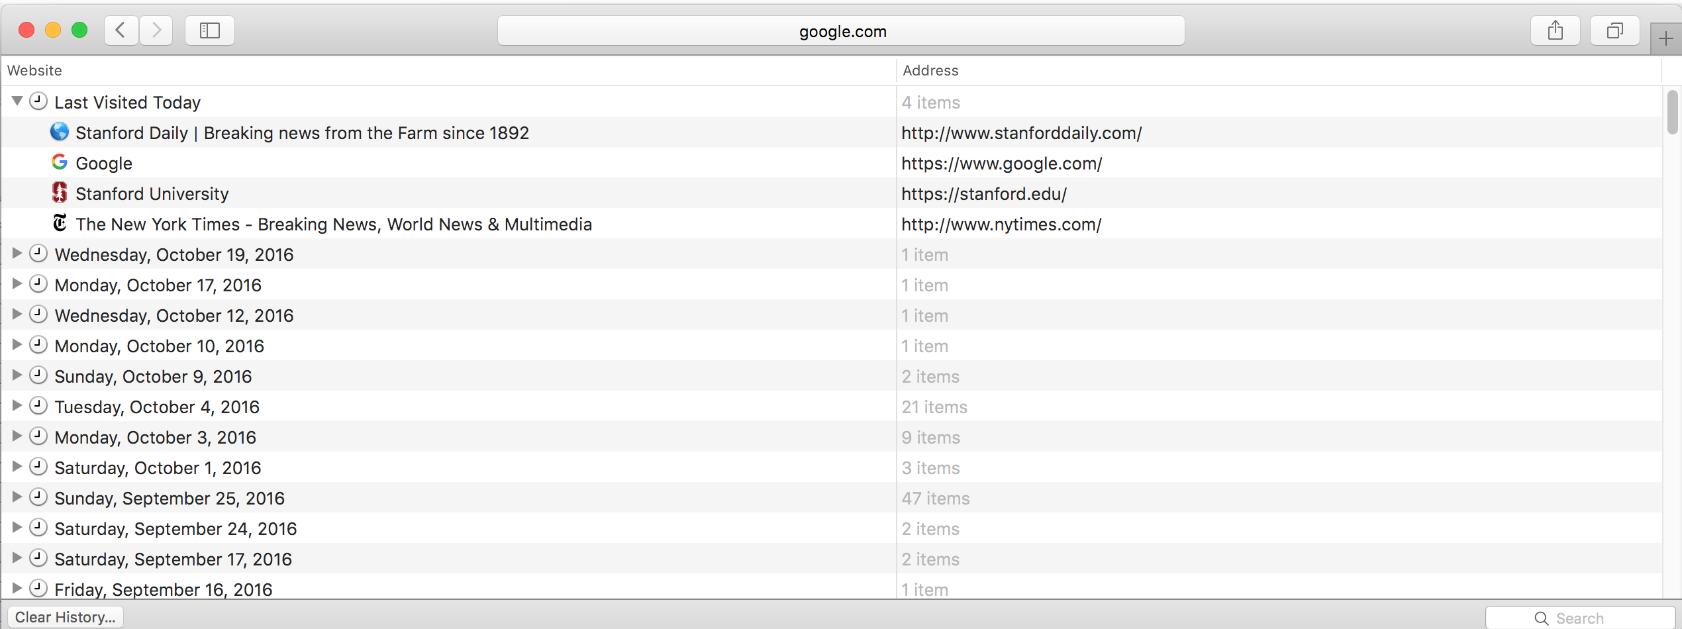Click the Google G favicon
The image size is (1682, 629).
pyautogui.click(x=60, y=162)
